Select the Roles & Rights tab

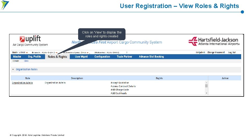pyautogui.click(x=57, y=57)
